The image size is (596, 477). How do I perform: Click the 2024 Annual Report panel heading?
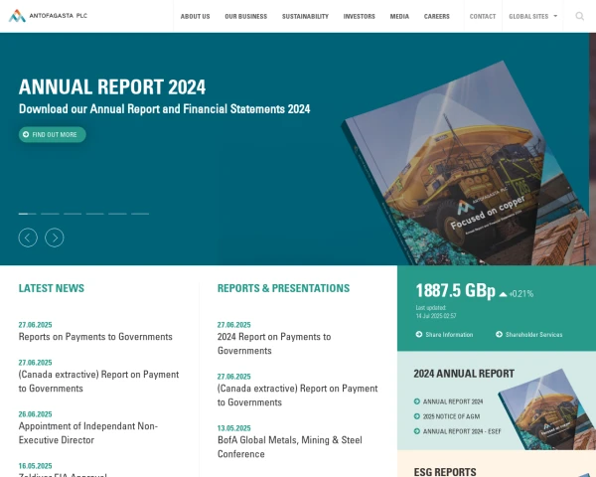pos(464,374)
